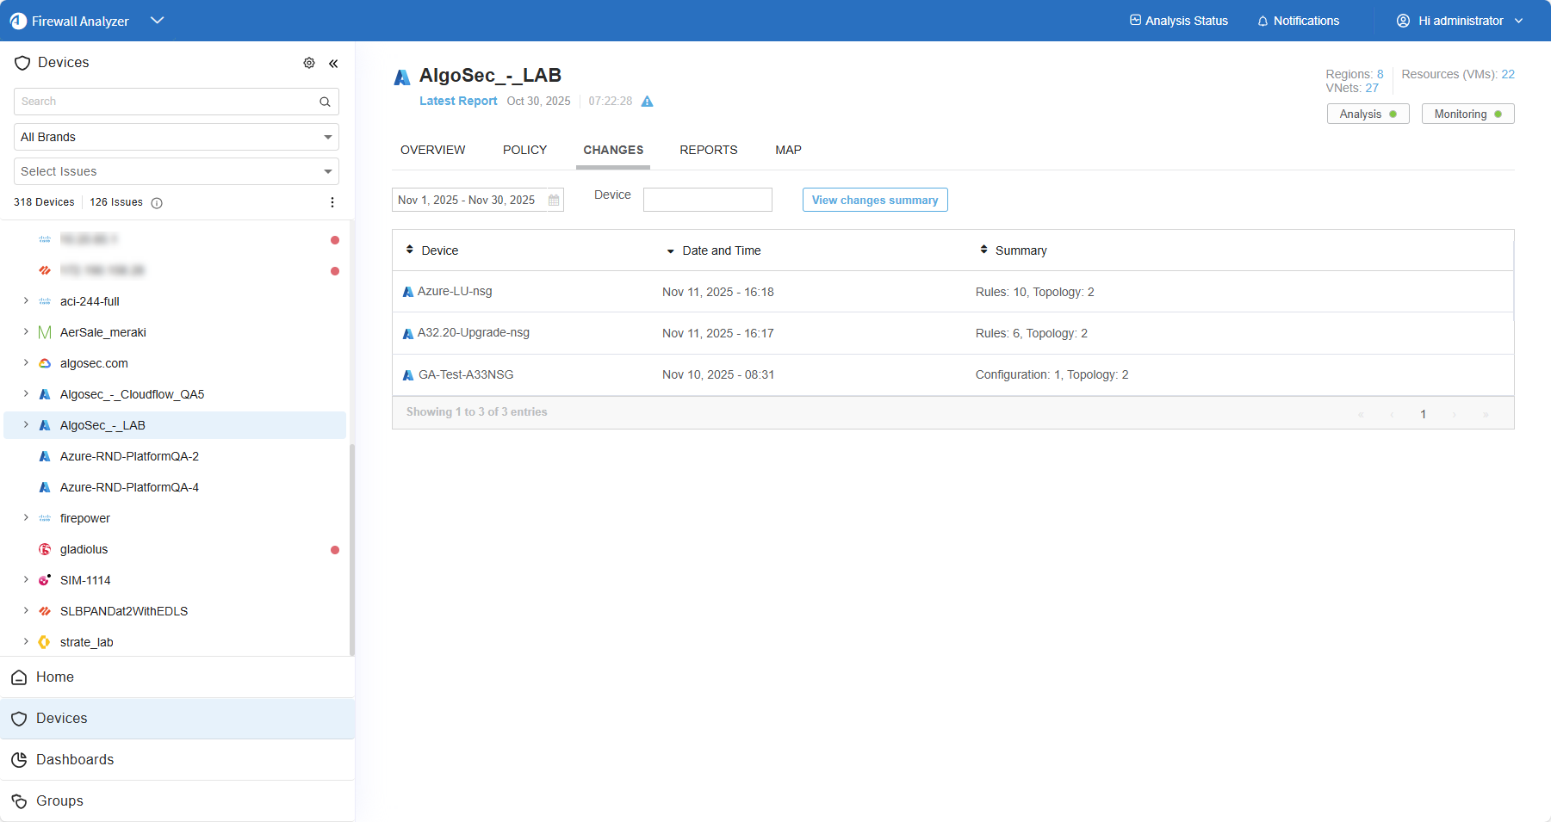Expand the AerSale_meraki tree node
The width and height of the screenshot is (1551, 822).
[26, 332]
